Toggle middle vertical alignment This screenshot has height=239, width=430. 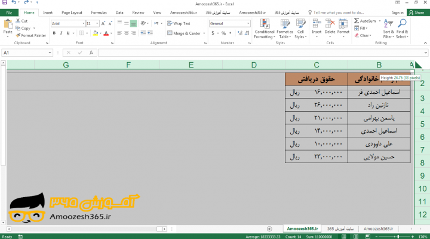pyautogui.click(x=127, y=23)
